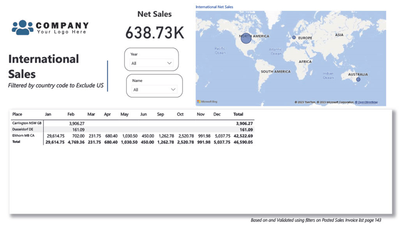Select the Europe sales bubble on map

coord(294,38)
